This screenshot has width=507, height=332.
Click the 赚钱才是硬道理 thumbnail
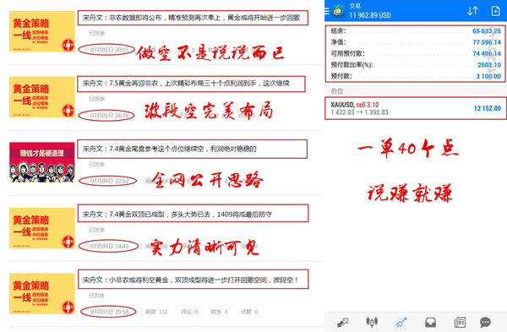[42, 162]
